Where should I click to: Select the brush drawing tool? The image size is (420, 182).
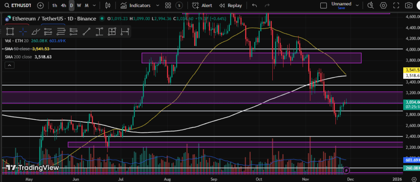36,31
